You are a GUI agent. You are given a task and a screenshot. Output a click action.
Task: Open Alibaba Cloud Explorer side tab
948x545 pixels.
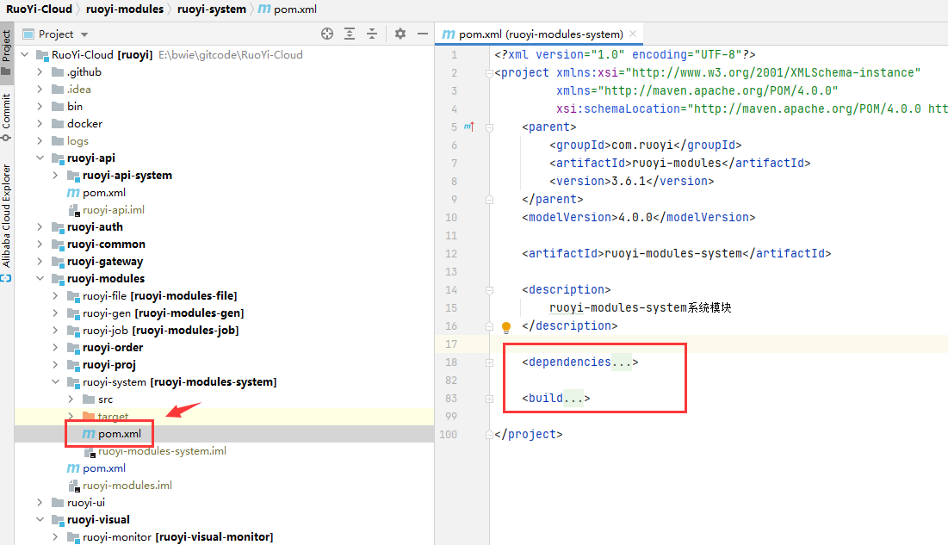click(x=6, y=222)
